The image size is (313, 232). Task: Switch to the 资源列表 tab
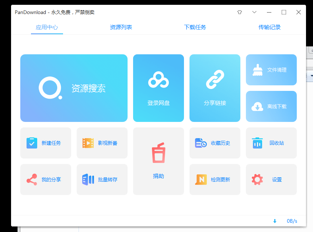click(x=121, y=27)
